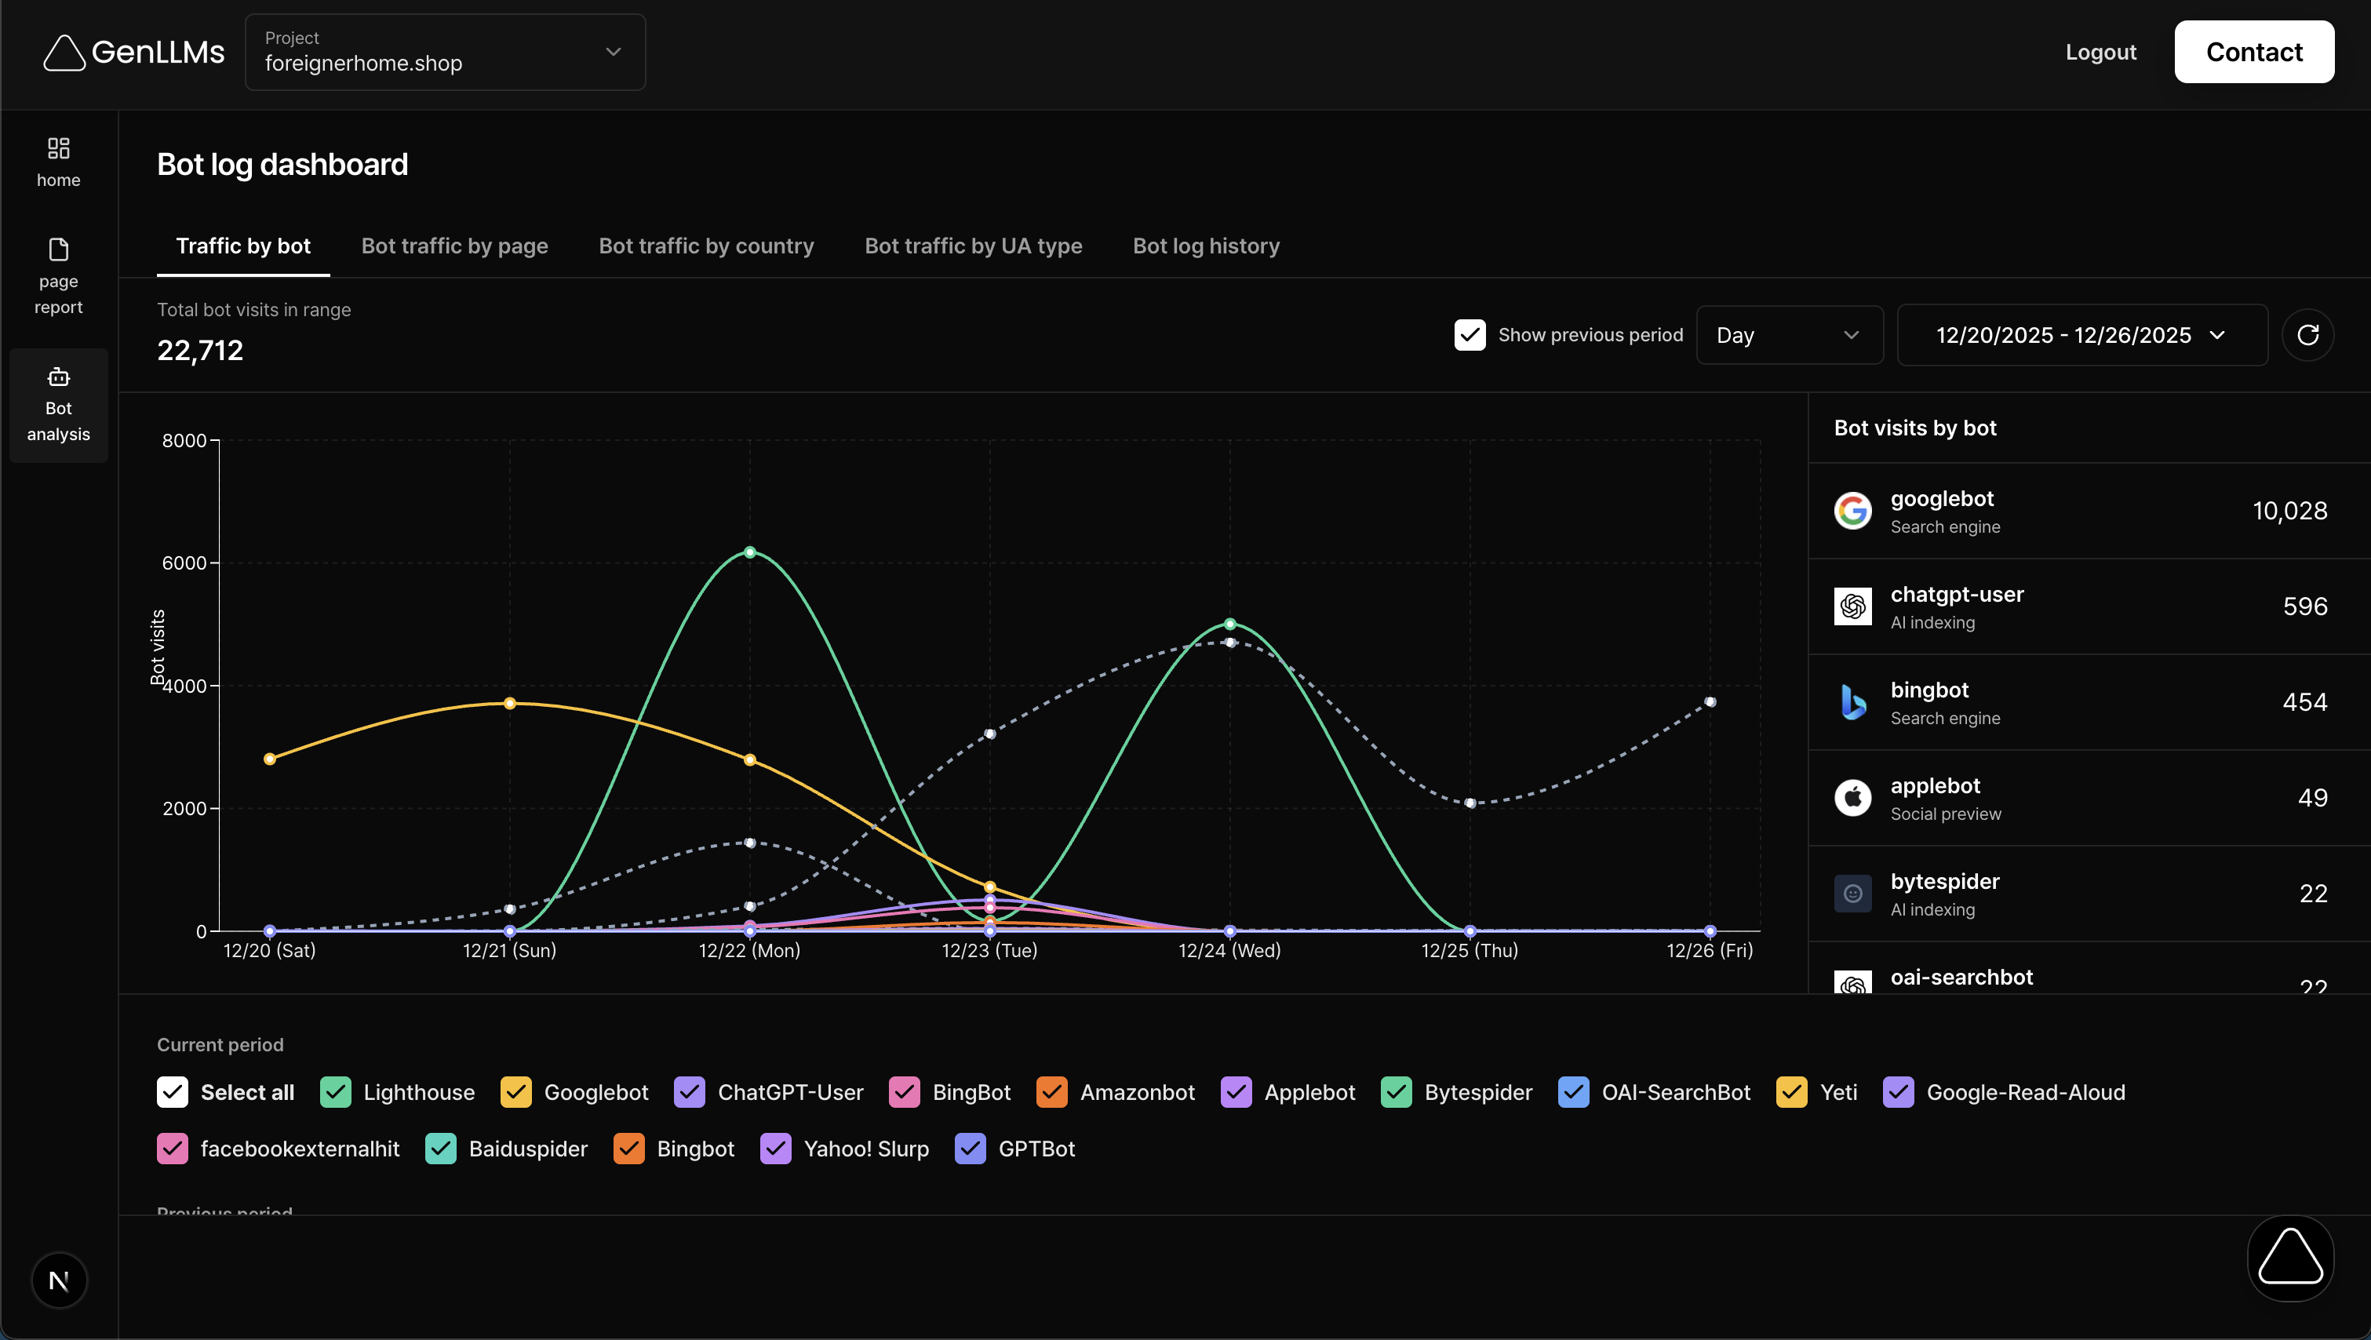2371x1340 pixels.
Task: Click the Logout link
Action: pos(2100,53)
